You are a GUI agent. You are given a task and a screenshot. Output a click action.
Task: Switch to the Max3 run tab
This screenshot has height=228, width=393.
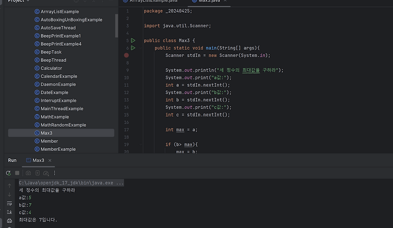point(35,160)
